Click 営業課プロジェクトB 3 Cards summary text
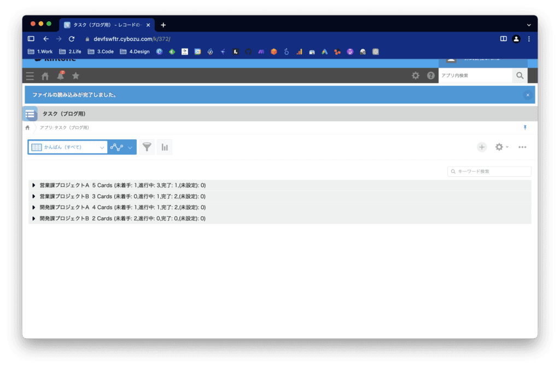Image resolution: width=560 pixels, height=368 pixels. pyautogui.click(x=122, y=197)
